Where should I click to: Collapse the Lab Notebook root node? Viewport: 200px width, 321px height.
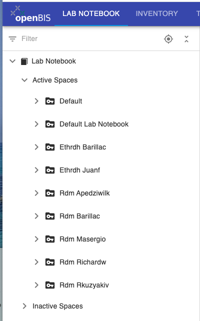(x=12, y=61)
